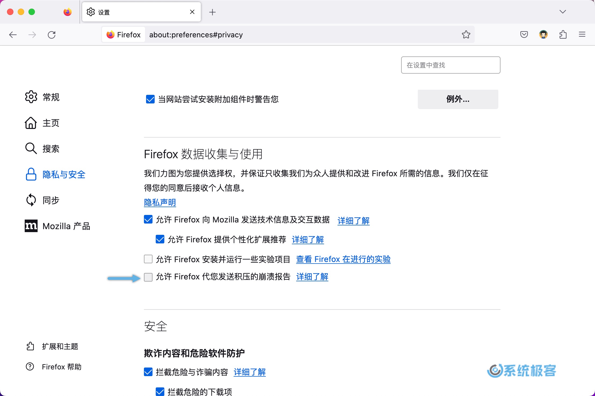Uncheck 拦截危险与诈骗内容
Screen dimensions: 595x396
[x=148, y=372]
